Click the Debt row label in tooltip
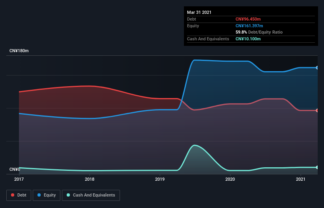 point(191,19)
